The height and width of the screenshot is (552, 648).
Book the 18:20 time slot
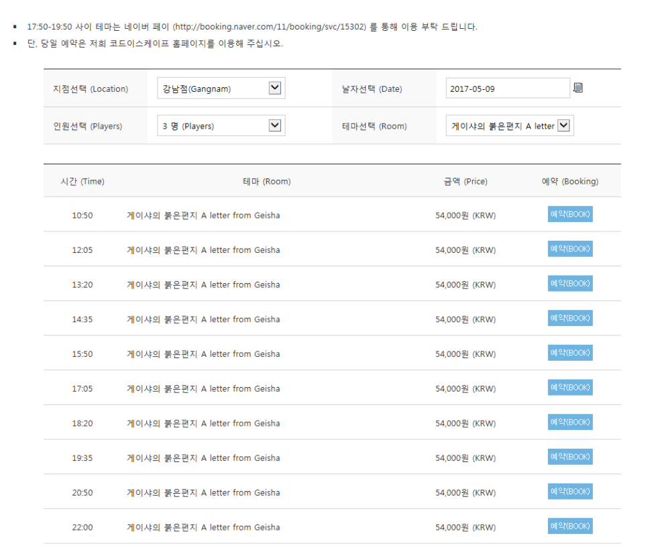tap(570, 423)
